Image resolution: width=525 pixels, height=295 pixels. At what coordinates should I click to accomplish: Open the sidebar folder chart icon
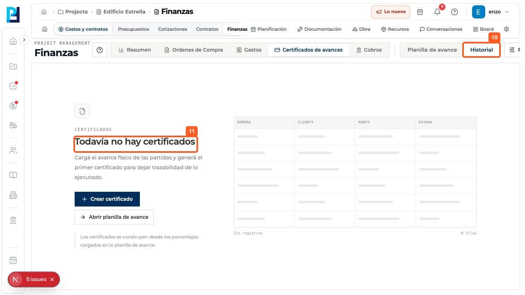[x=13, y=66]
